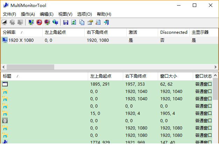219x149 pixels.
Task: Select the 1920 X 1080 monitor row
Action: click(x=109, y=40)
